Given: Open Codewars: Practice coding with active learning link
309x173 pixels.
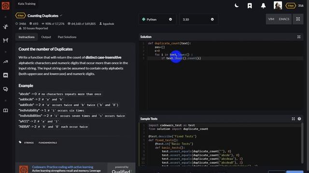Looking at the screenshot, I should tap(63, 167).
